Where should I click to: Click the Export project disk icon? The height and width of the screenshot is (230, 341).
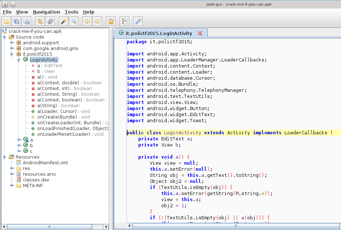click(27, 21)
